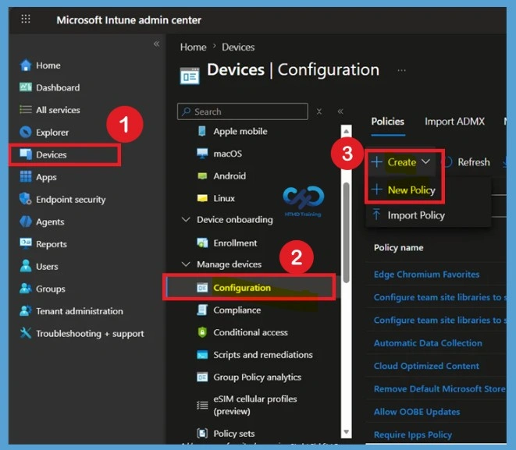Open the Remove Default Microsoft Store policy
Viewport: 516px width, 450px height.
pyautogui.click(x=439, y=389)
